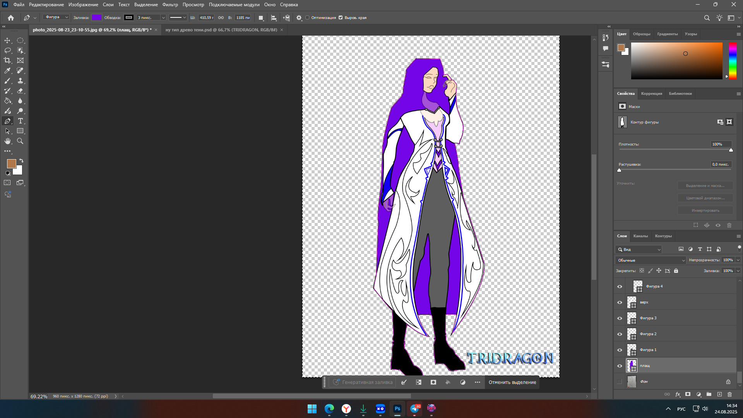Switch to the Каналы tab
743x418 pixels.
(640, 236)
